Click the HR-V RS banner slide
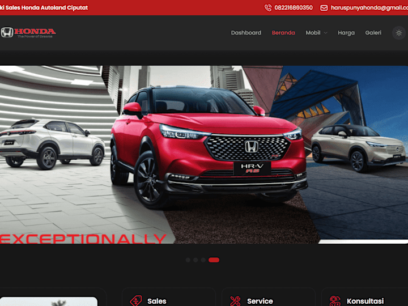This screenshot has width=408, height=306. [204, 155]
